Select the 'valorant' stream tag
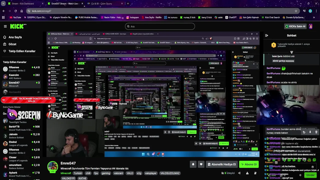 click(x=118, y=173)
